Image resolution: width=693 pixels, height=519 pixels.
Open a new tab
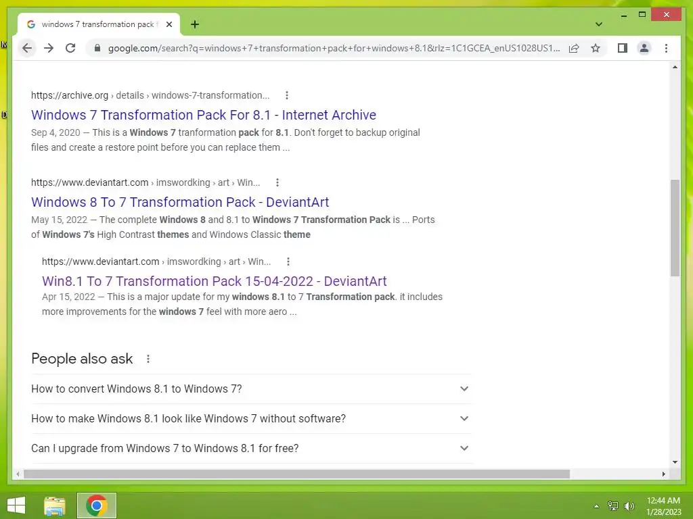pyautogui.click(x=194, y=24)
